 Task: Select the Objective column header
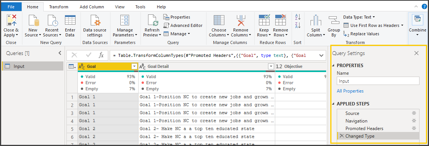pyautogui.click(x=301, y=66)
